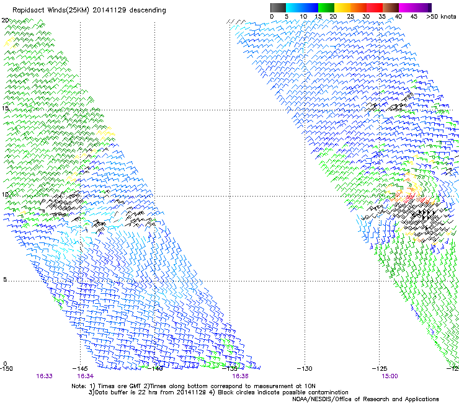Click the orange 25-30 knots legend color
Viewport: 459px width, 403px height.
click(x=359, y=7)
